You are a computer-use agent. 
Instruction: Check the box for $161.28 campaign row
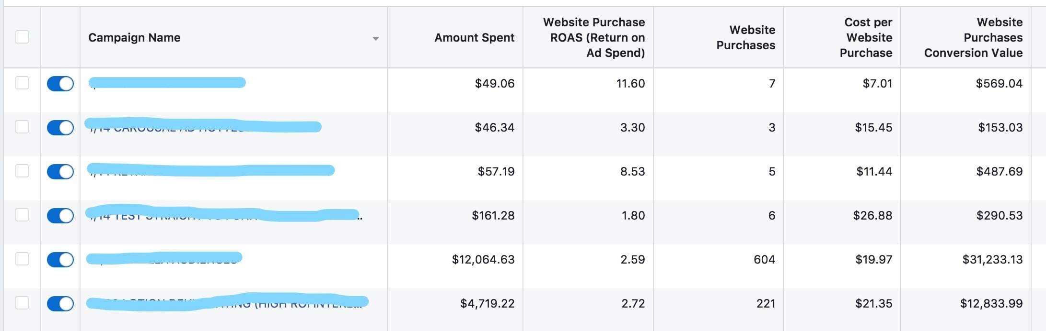pyautogui.click(x=22, y=215)
